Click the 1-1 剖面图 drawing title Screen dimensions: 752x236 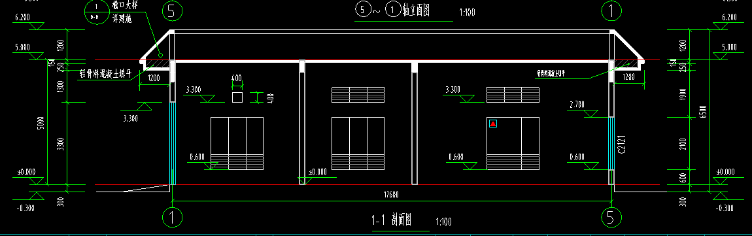(x=392, y=220)
